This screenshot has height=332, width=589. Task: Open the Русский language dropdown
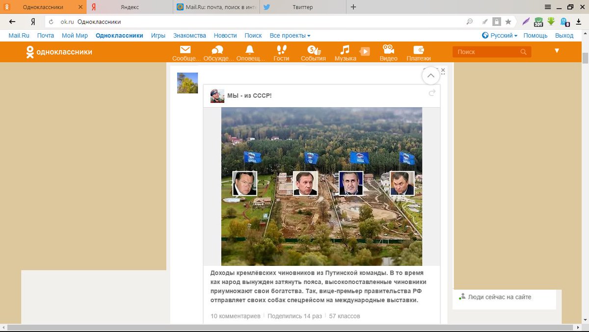click(x=500, y=35)
